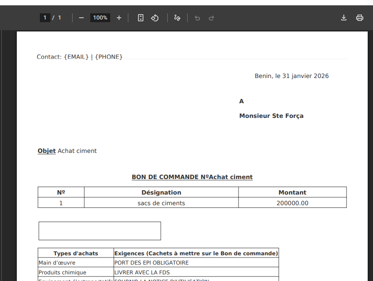Activate the draw annotation tool
Viewport: 373px width, 281px height.
pyautogui.click(x=177, y=18)
